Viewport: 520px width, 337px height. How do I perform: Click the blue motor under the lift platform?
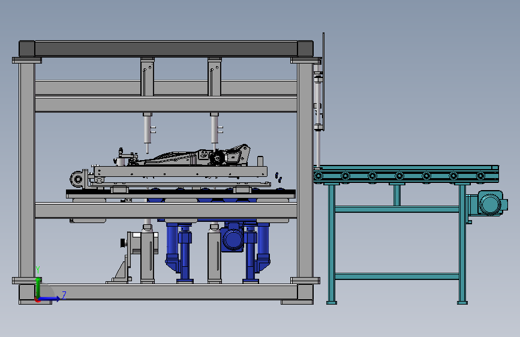click(x=233, y=238)
